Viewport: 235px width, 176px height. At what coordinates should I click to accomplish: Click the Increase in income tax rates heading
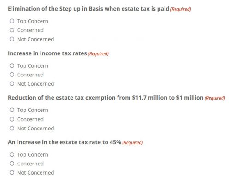[x=47, y=53]
